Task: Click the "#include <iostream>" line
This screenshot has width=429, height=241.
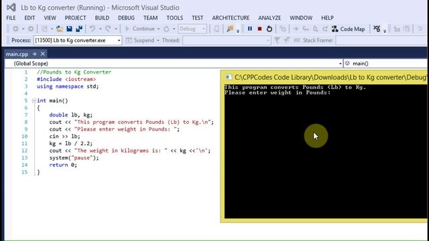Action: [x=66, y=79]
